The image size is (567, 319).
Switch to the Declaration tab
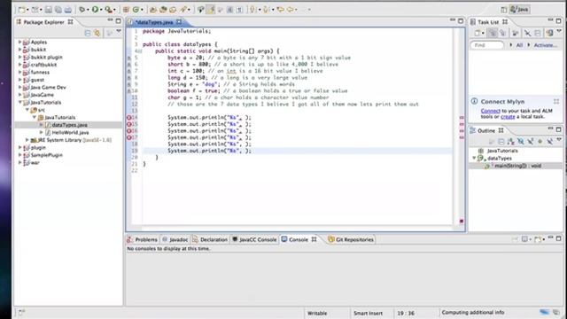click(x=210, y=239)
